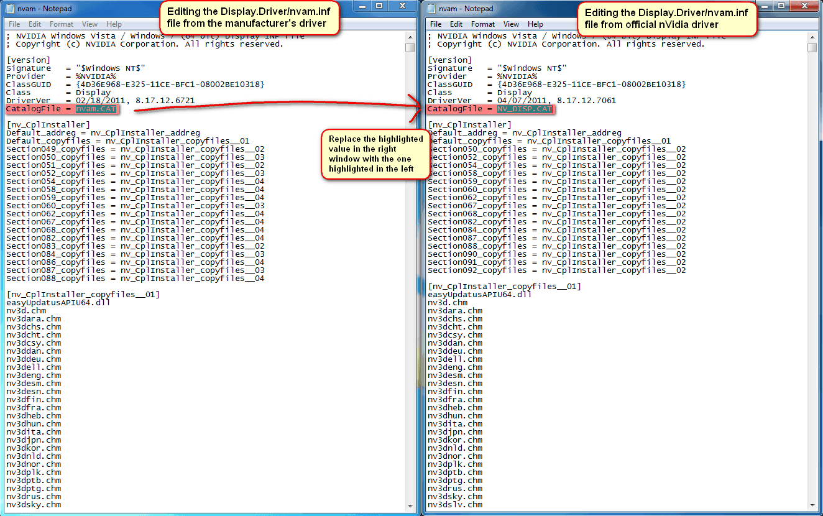Click the nv3drus.chm line in the left window
Viewport: 823px width, 516px height.
pos(34,497)
